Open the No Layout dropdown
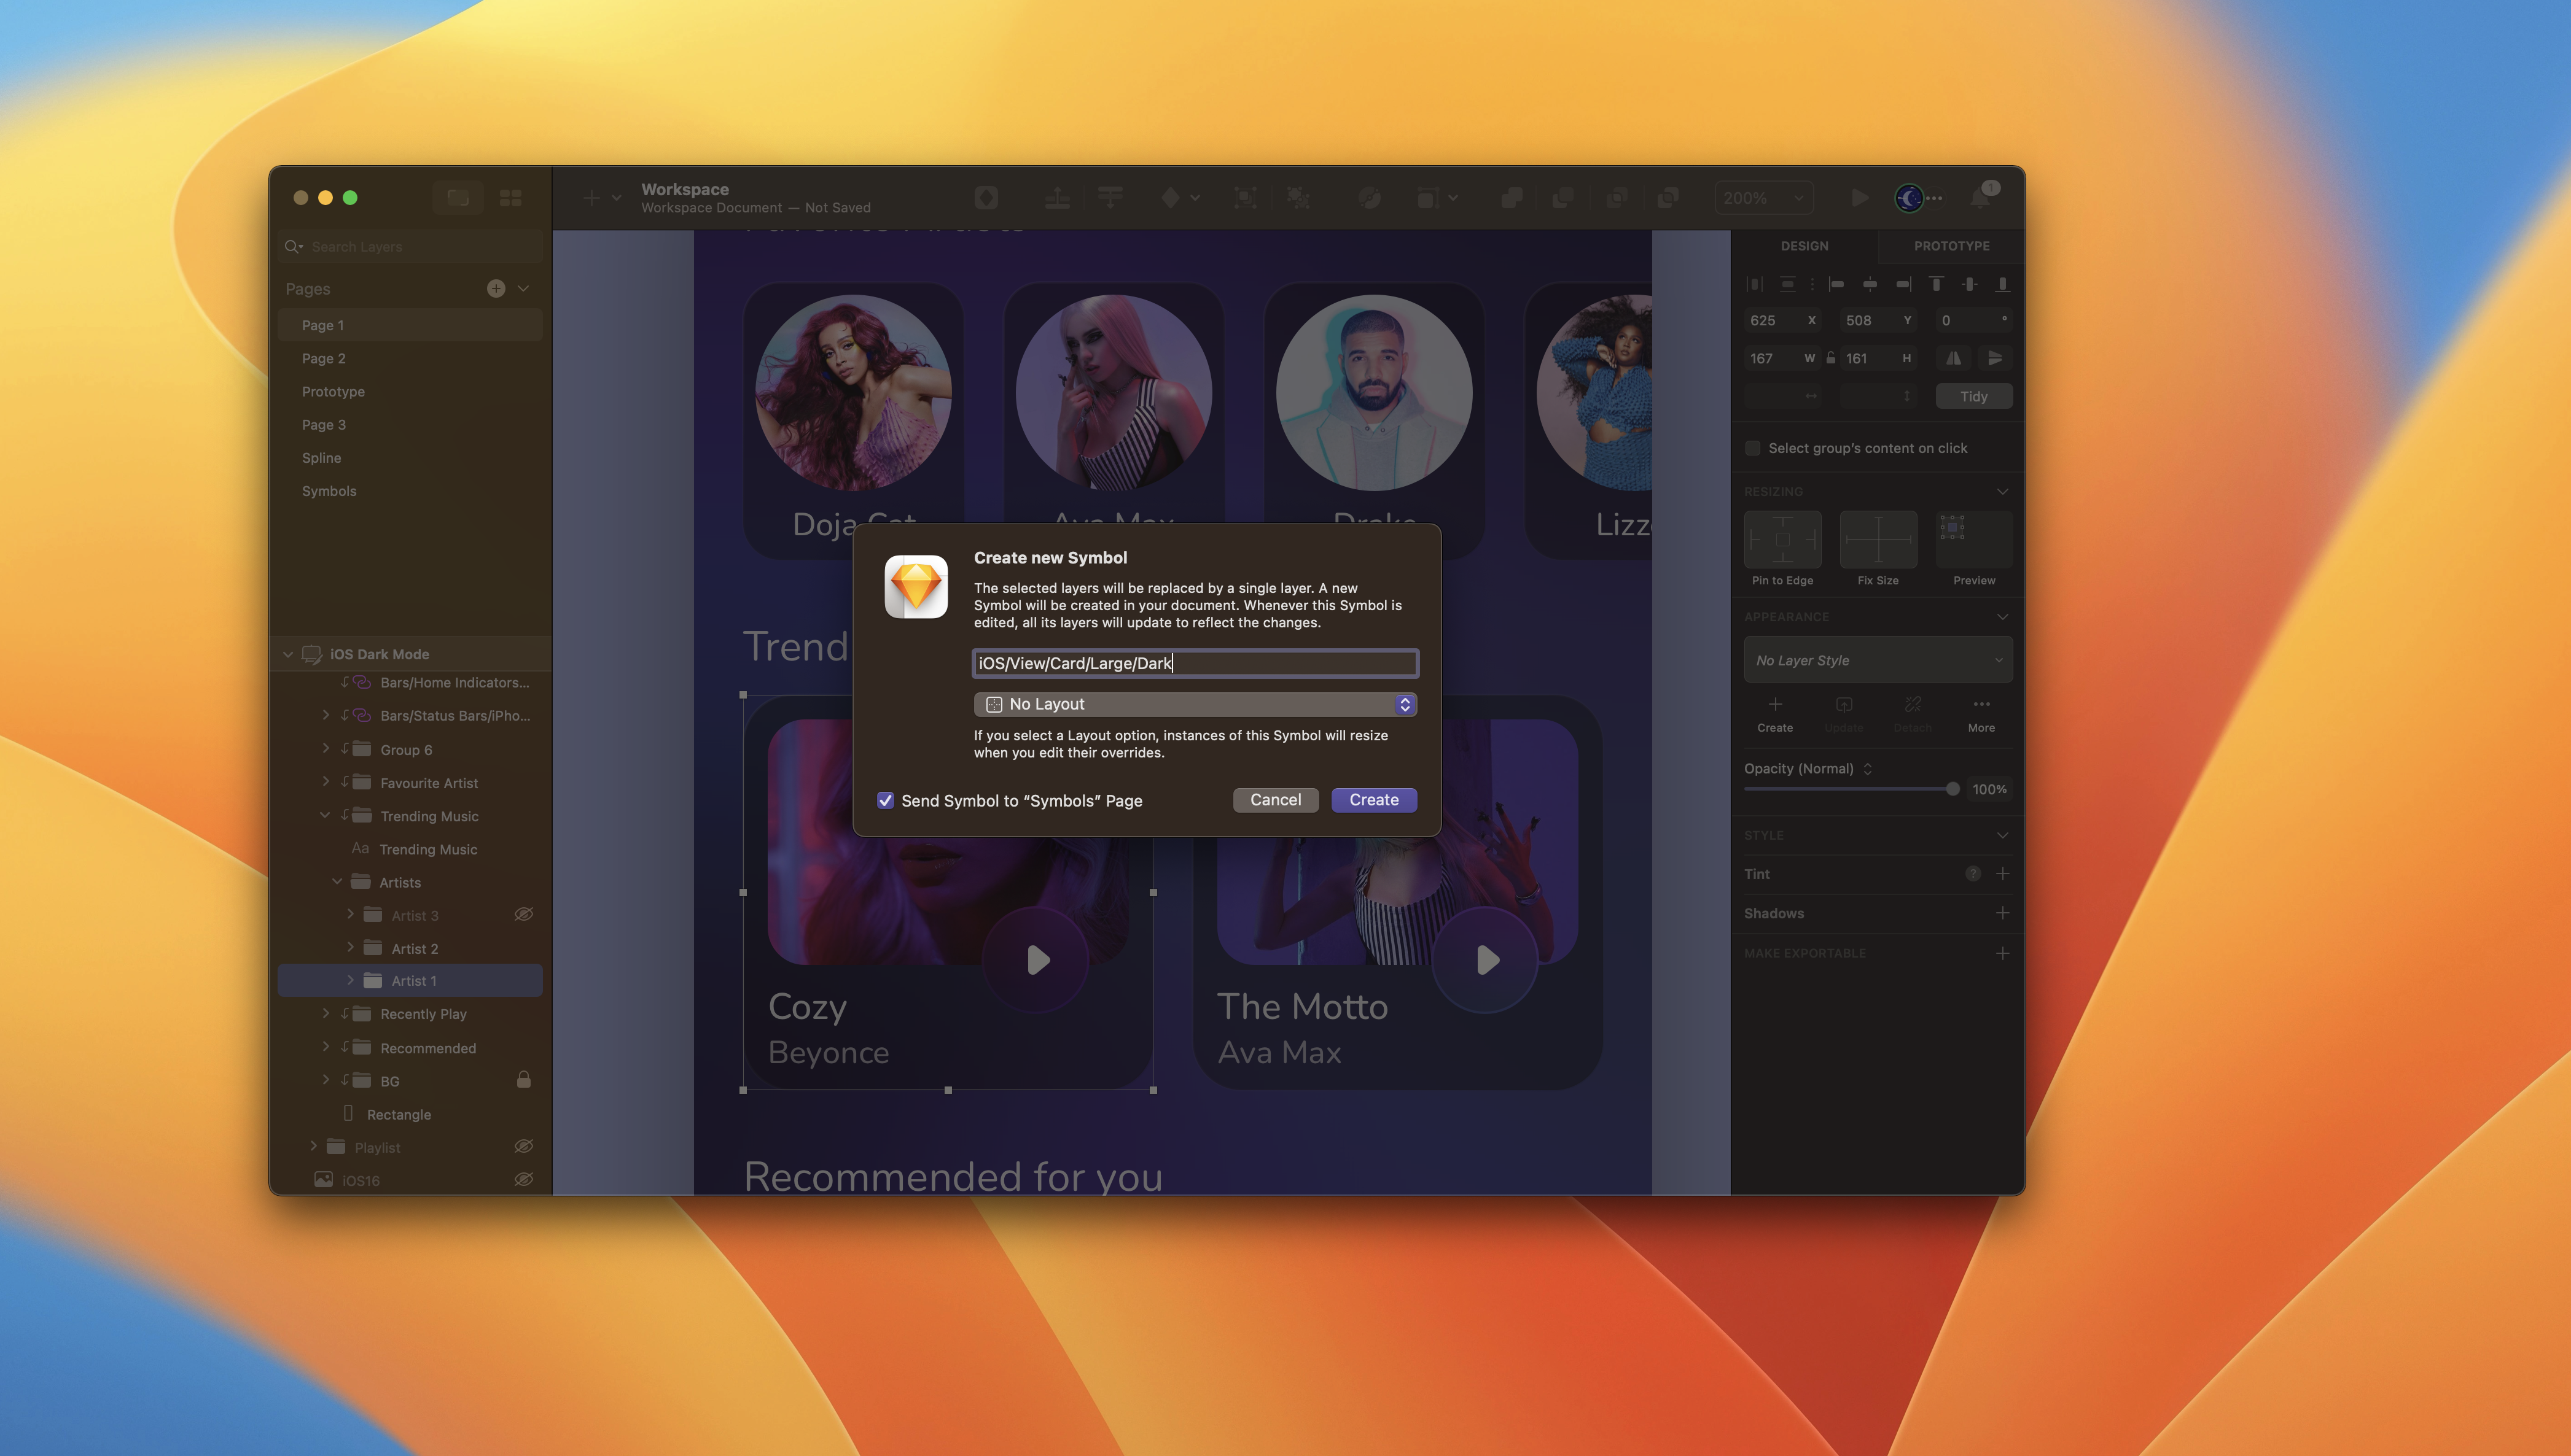2571x1456 pixels. (x=1195, y=704)
